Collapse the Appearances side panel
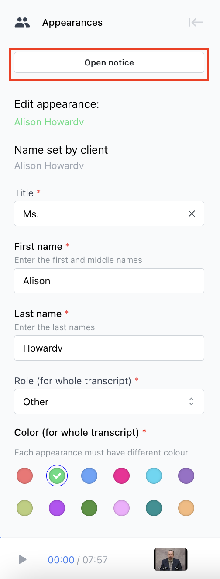The width and height of the screenshot is (220, 579). (x=196, y=22)
